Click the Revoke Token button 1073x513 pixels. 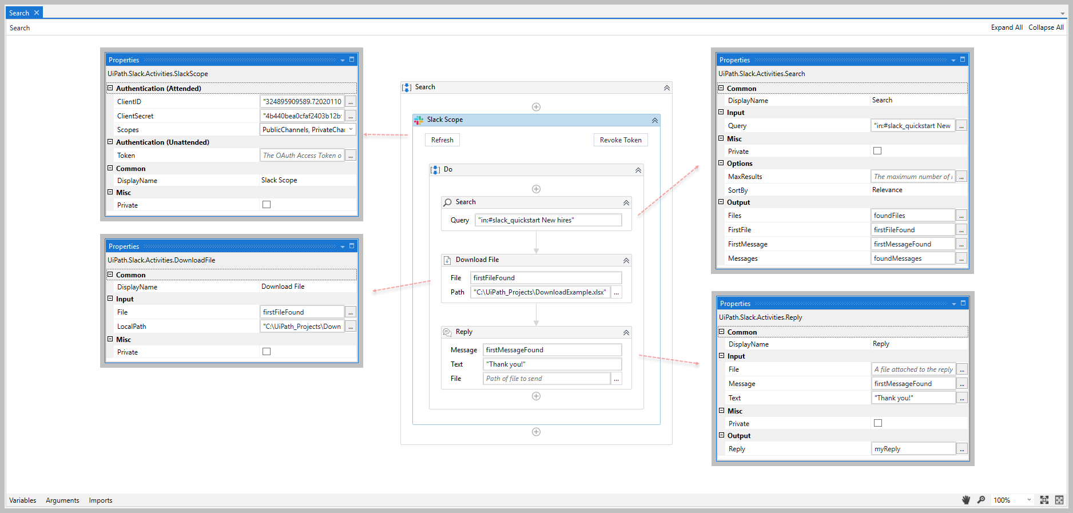pyautogui.click(x=621, y=140)
